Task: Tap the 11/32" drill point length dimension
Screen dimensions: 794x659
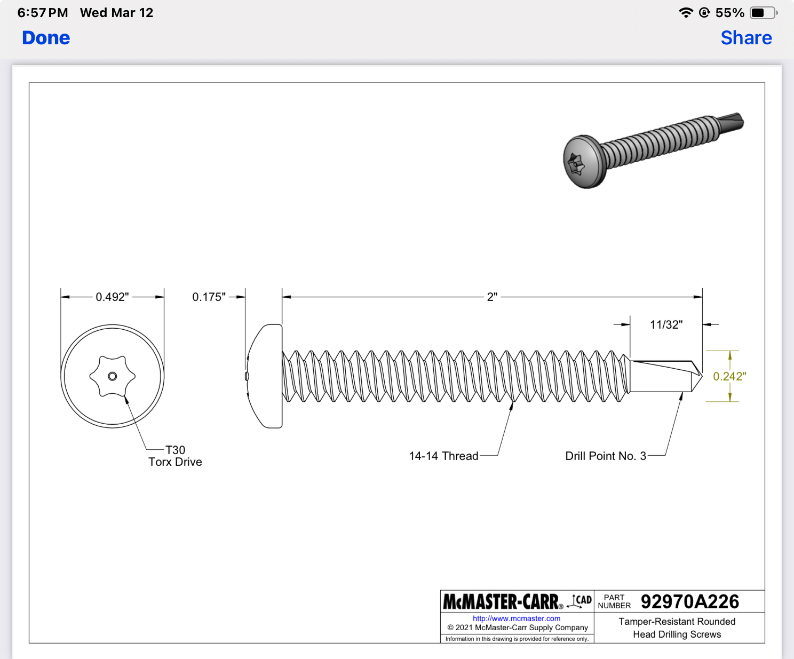Action: coord(666,324)
